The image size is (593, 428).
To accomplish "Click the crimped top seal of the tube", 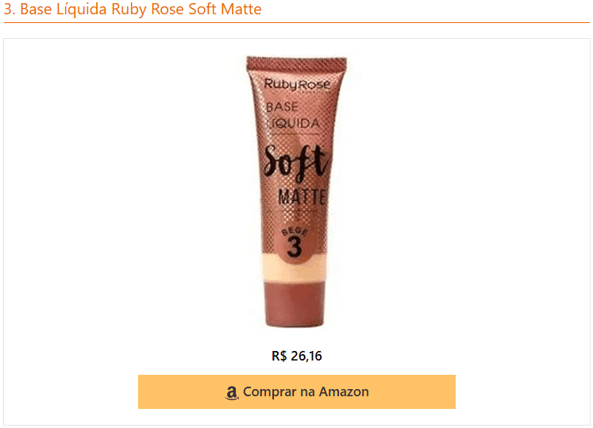I will tap(297, 64).
